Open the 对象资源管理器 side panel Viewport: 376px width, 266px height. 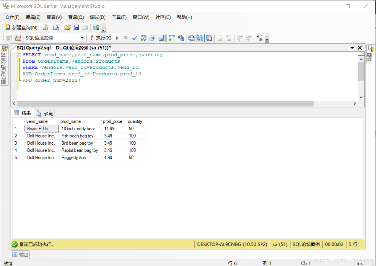[4, 65]
